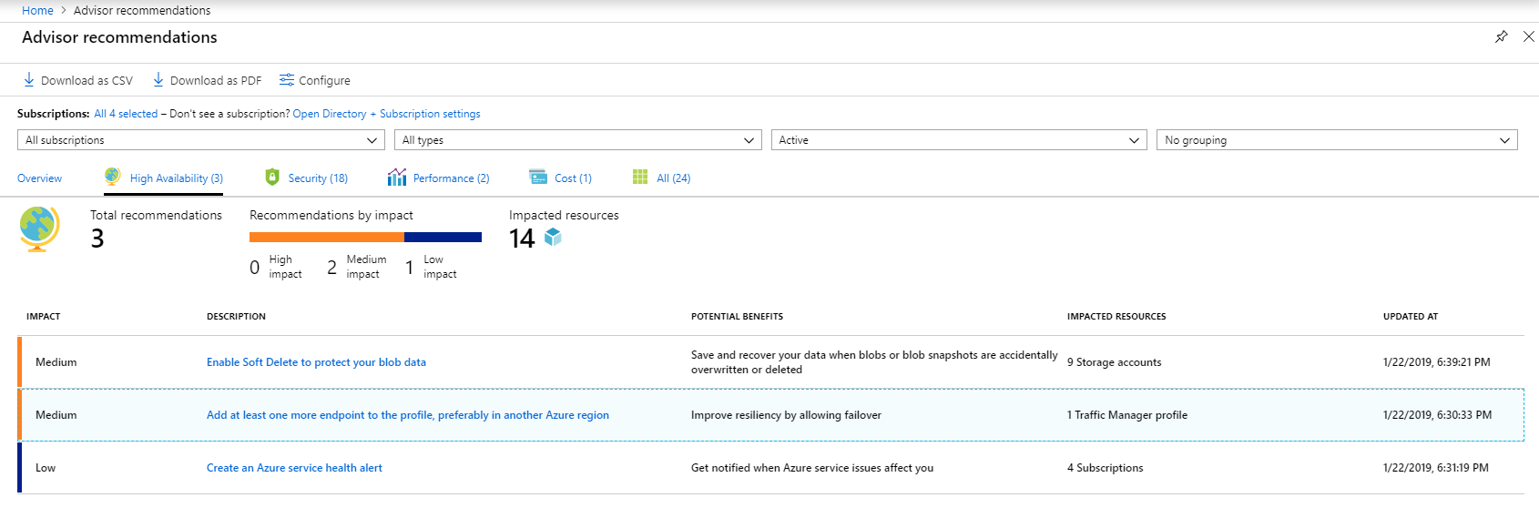
Task: Click the impacted resources cube icon
Action: (x=553, y=237)
